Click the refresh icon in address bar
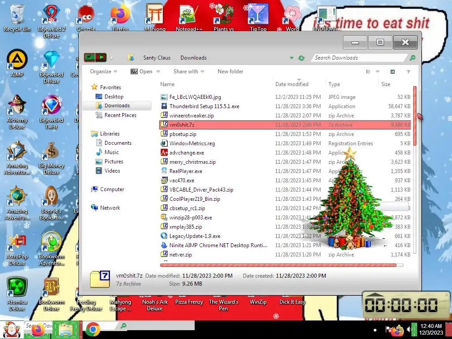This screenshot has width=452, height=339. coord(301,58)
